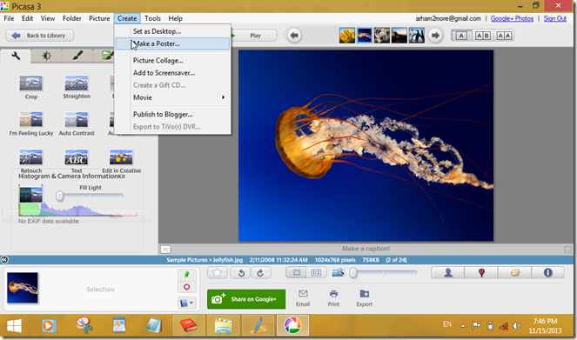
Task: Choose Picture Collage menu entry
Action: (x=172, y=61)
